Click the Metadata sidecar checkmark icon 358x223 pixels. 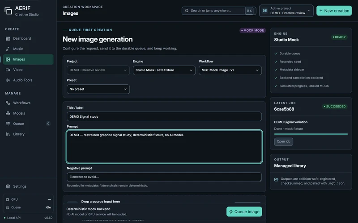click(276, 70)
